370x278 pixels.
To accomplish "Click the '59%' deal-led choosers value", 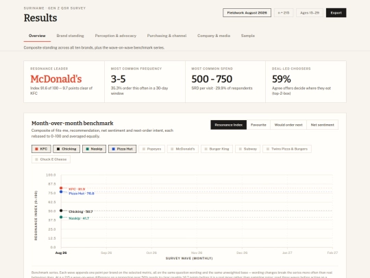I will 282,79.
